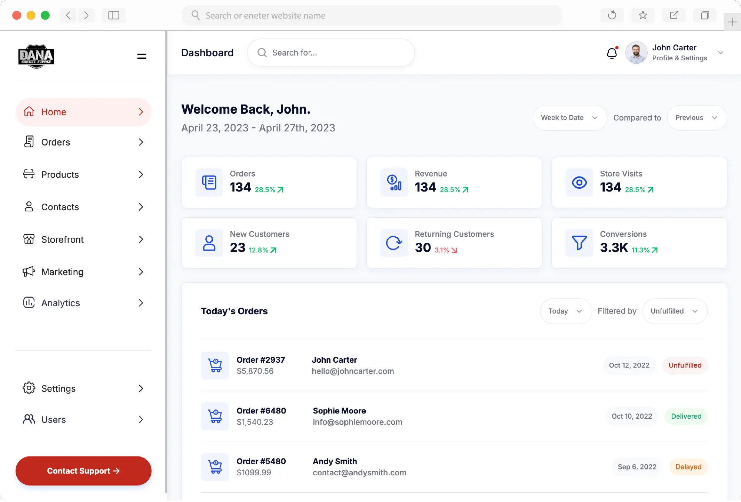Click the Contacts person icon
The image size is (741, 502).
[29, 207]
